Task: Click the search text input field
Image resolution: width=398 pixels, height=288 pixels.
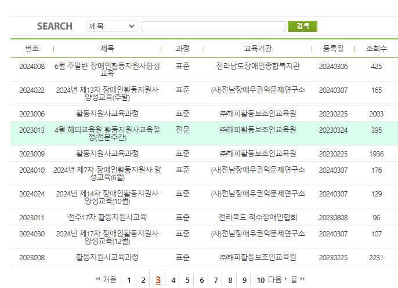Action: (214, 27)
